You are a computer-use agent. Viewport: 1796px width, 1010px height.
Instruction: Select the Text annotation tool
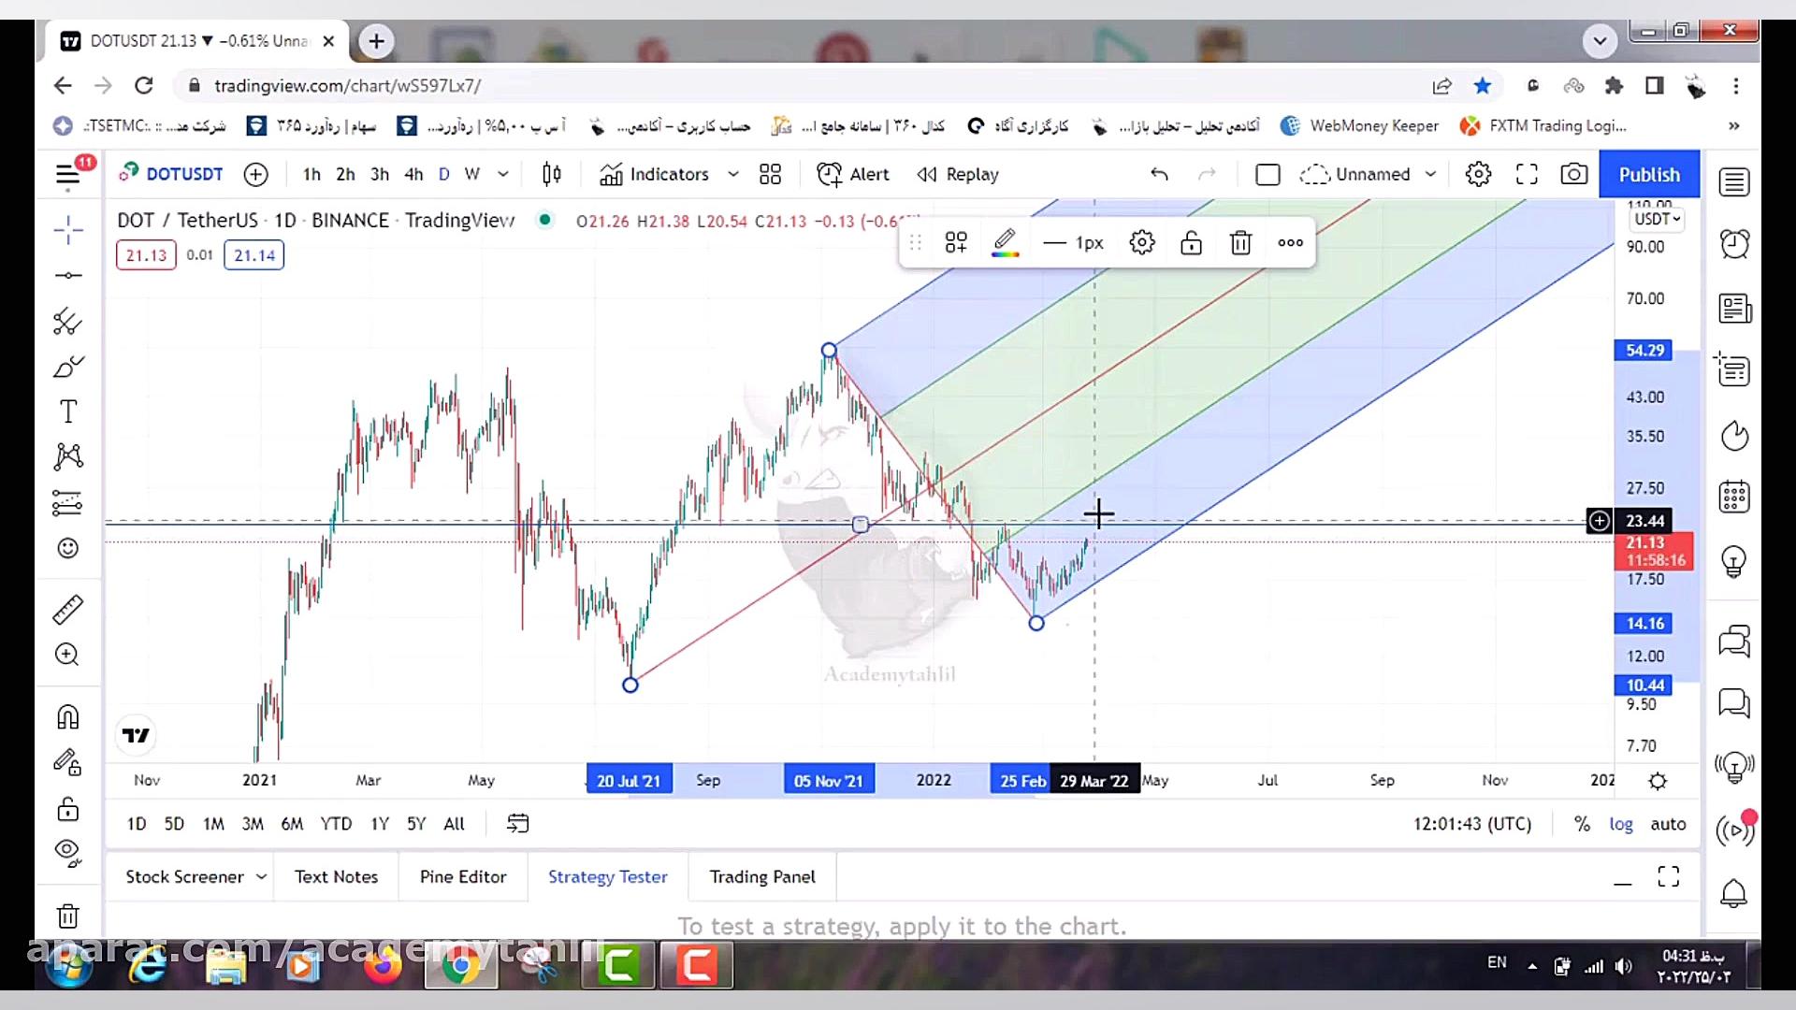click(x=67, y=411)
